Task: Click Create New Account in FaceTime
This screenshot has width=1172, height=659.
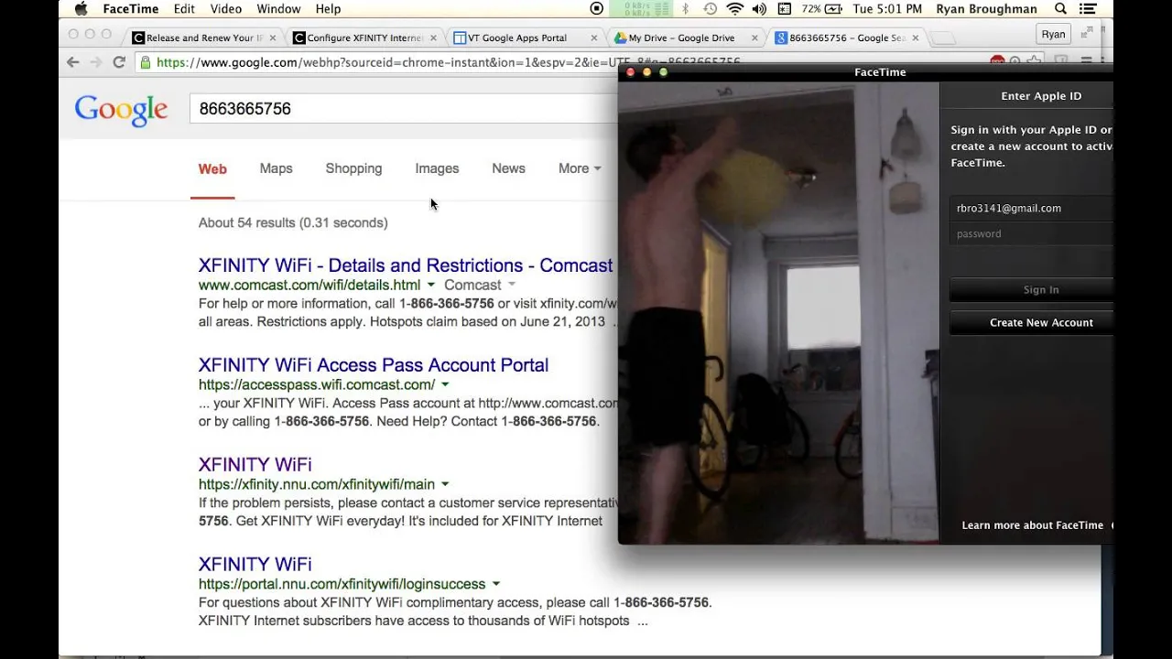Action: click(x=1032, y=322)
